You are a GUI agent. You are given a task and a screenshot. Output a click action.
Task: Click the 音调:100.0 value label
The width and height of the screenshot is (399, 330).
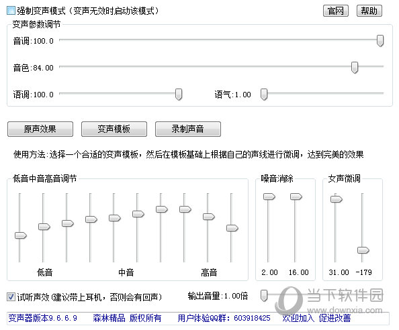pos(34,41)
